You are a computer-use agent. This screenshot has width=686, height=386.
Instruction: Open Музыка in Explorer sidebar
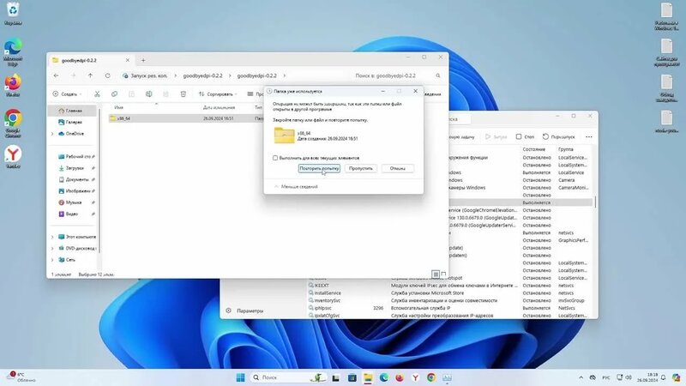point(75,202)
